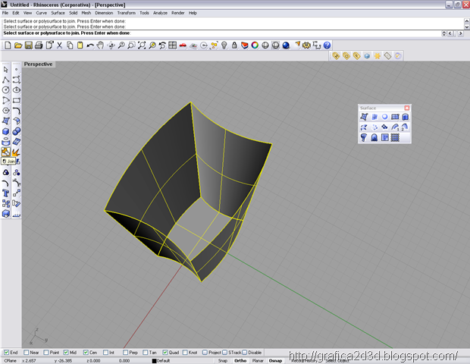Enable the Perp osnap checkbox
Image resolution: width=470 pixels, height=364 pixels.
(125, 353)
